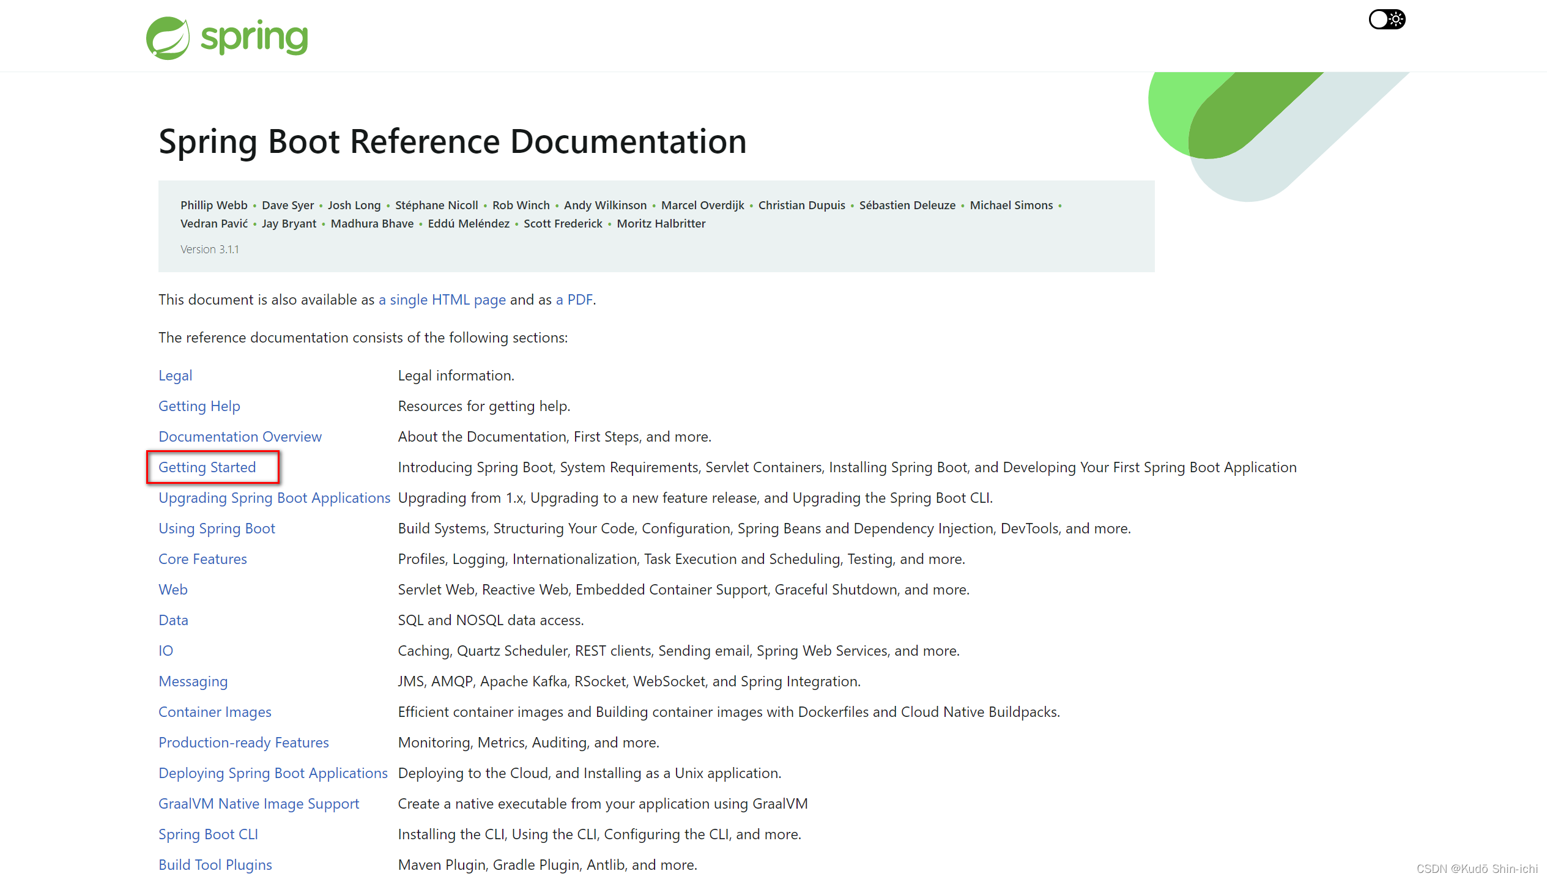Click author name Josh Long
The width and height of the screenshot is (1547, 879).
tap(354, 206)
